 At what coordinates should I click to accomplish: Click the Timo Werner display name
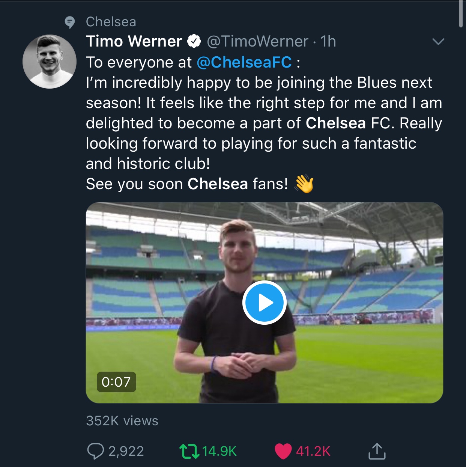pyautogui.click(x=134, y=41)
